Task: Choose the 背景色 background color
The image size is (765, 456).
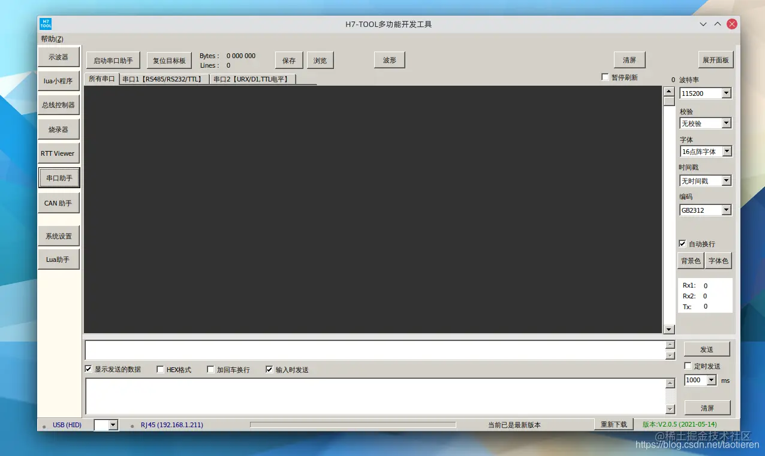Action: [x=691, y=261]
